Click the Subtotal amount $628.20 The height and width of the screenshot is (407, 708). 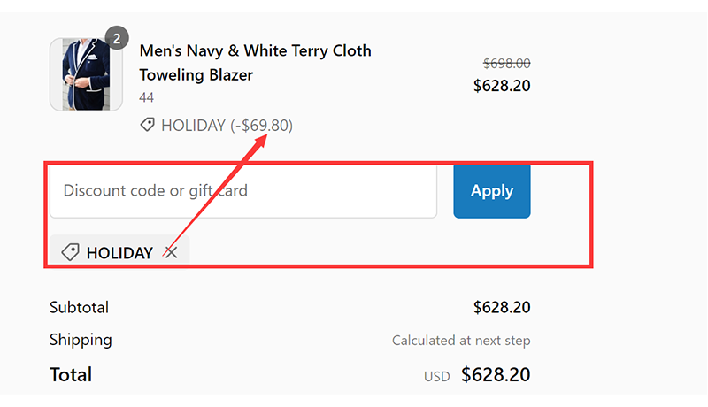tap(502, 307)
